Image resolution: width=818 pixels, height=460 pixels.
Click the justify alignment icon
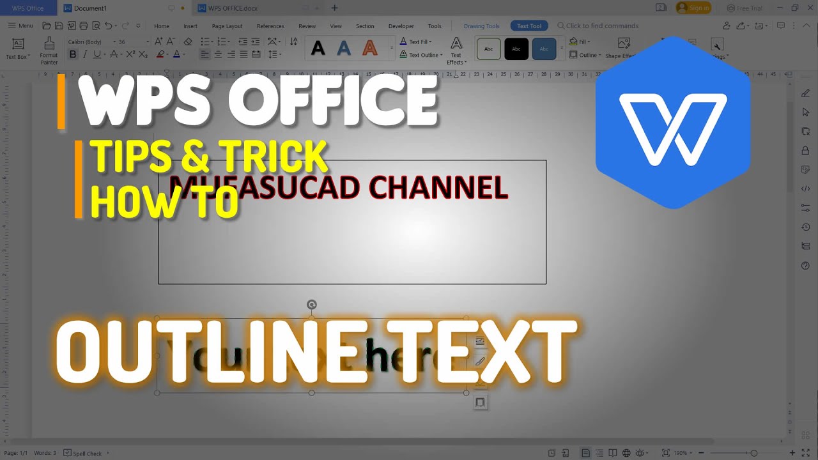coord(243,54)
